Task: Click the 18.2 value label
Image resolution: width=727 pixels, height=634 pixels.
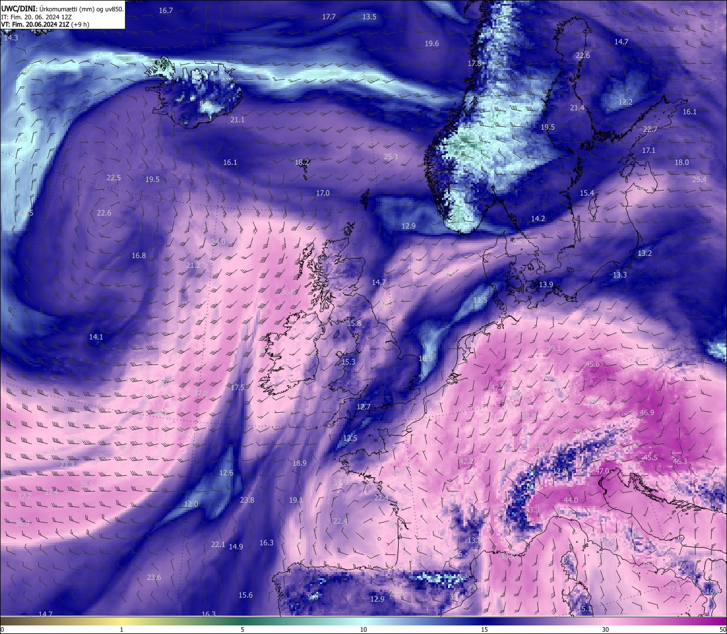Action: pos(302,163)
